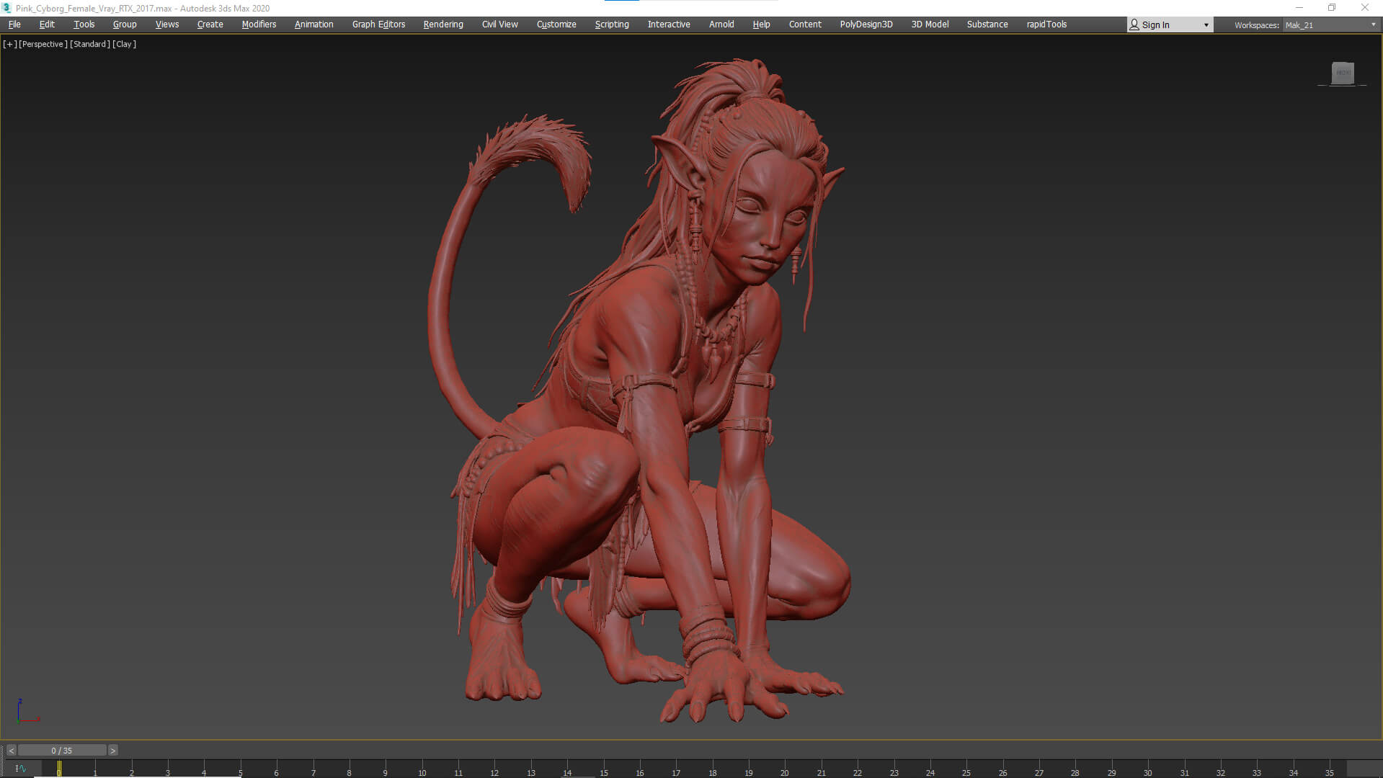Open the Modifiers menu

tap(259, 24)
